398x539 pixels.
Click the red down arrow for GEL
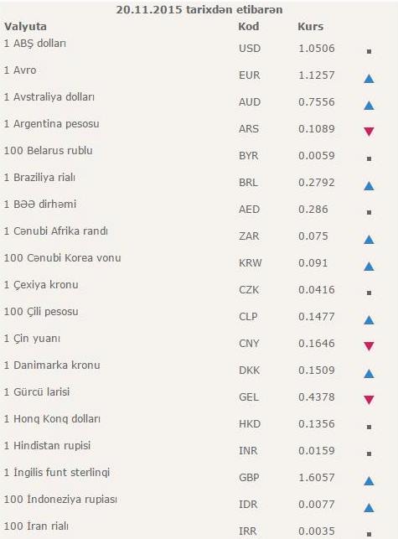click(x=369, y=400)
